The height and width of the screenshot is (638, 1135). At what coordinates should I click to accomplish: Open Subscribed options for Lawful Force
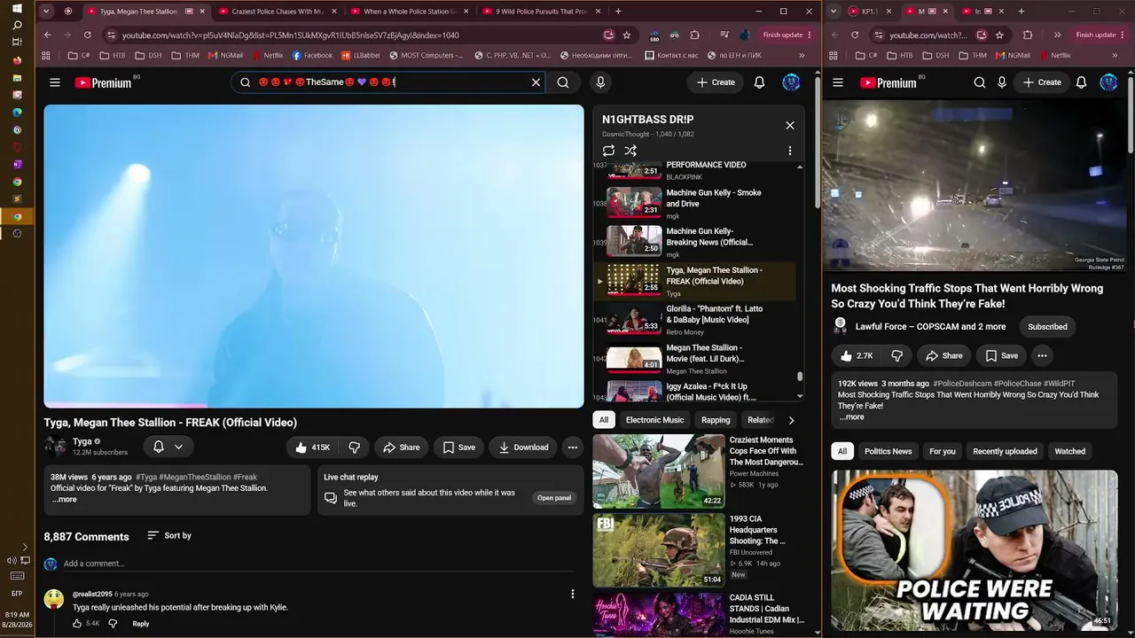pyautogui.click(x=1047, y=327)
